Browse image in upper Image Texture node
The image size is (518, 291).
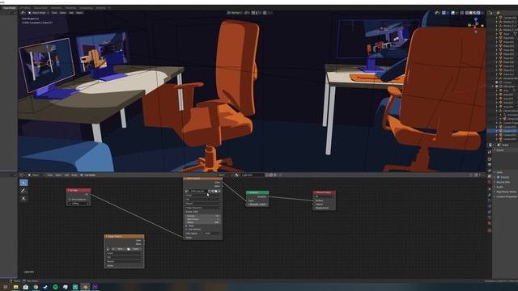click(x=187, y=191)
